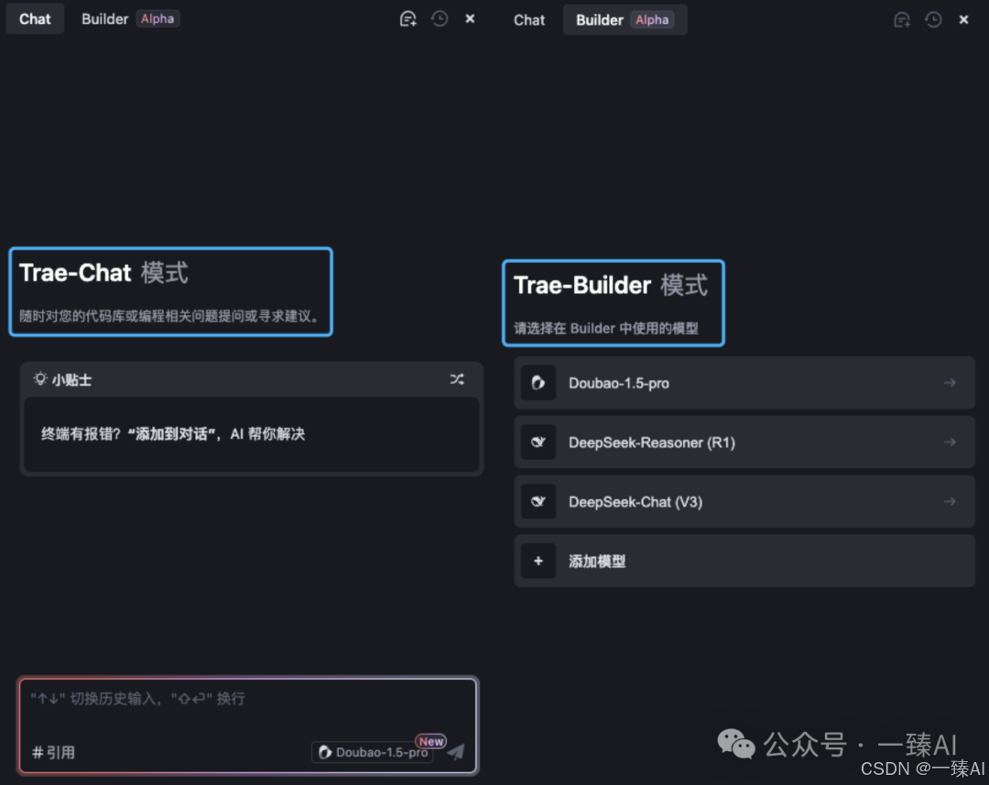Screen dimensions: 989x785
Task: Click the Doubao logo icon in model list
Action: [x=538, y=383]
